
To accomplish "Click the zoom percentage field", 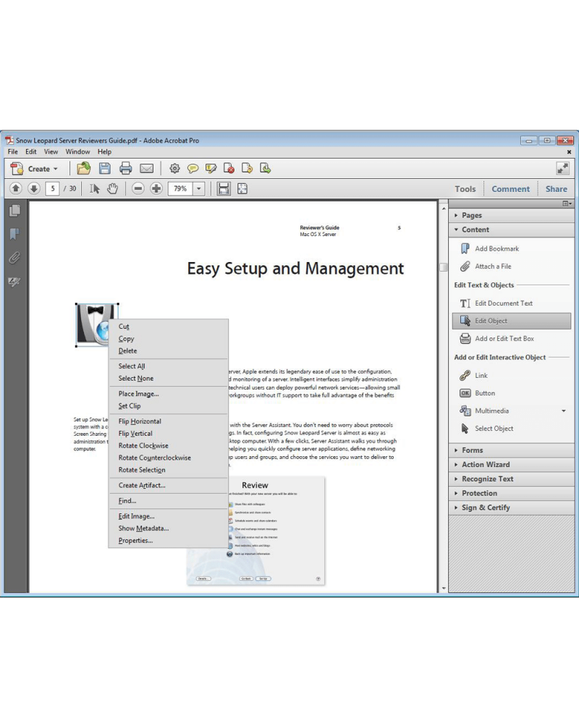I will (x=180, y=189).
